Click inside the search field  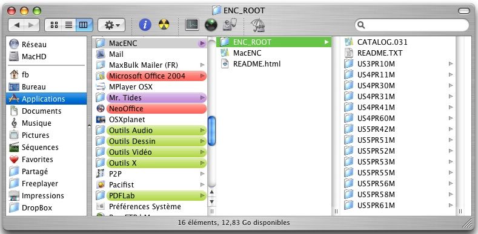[411, 25]
